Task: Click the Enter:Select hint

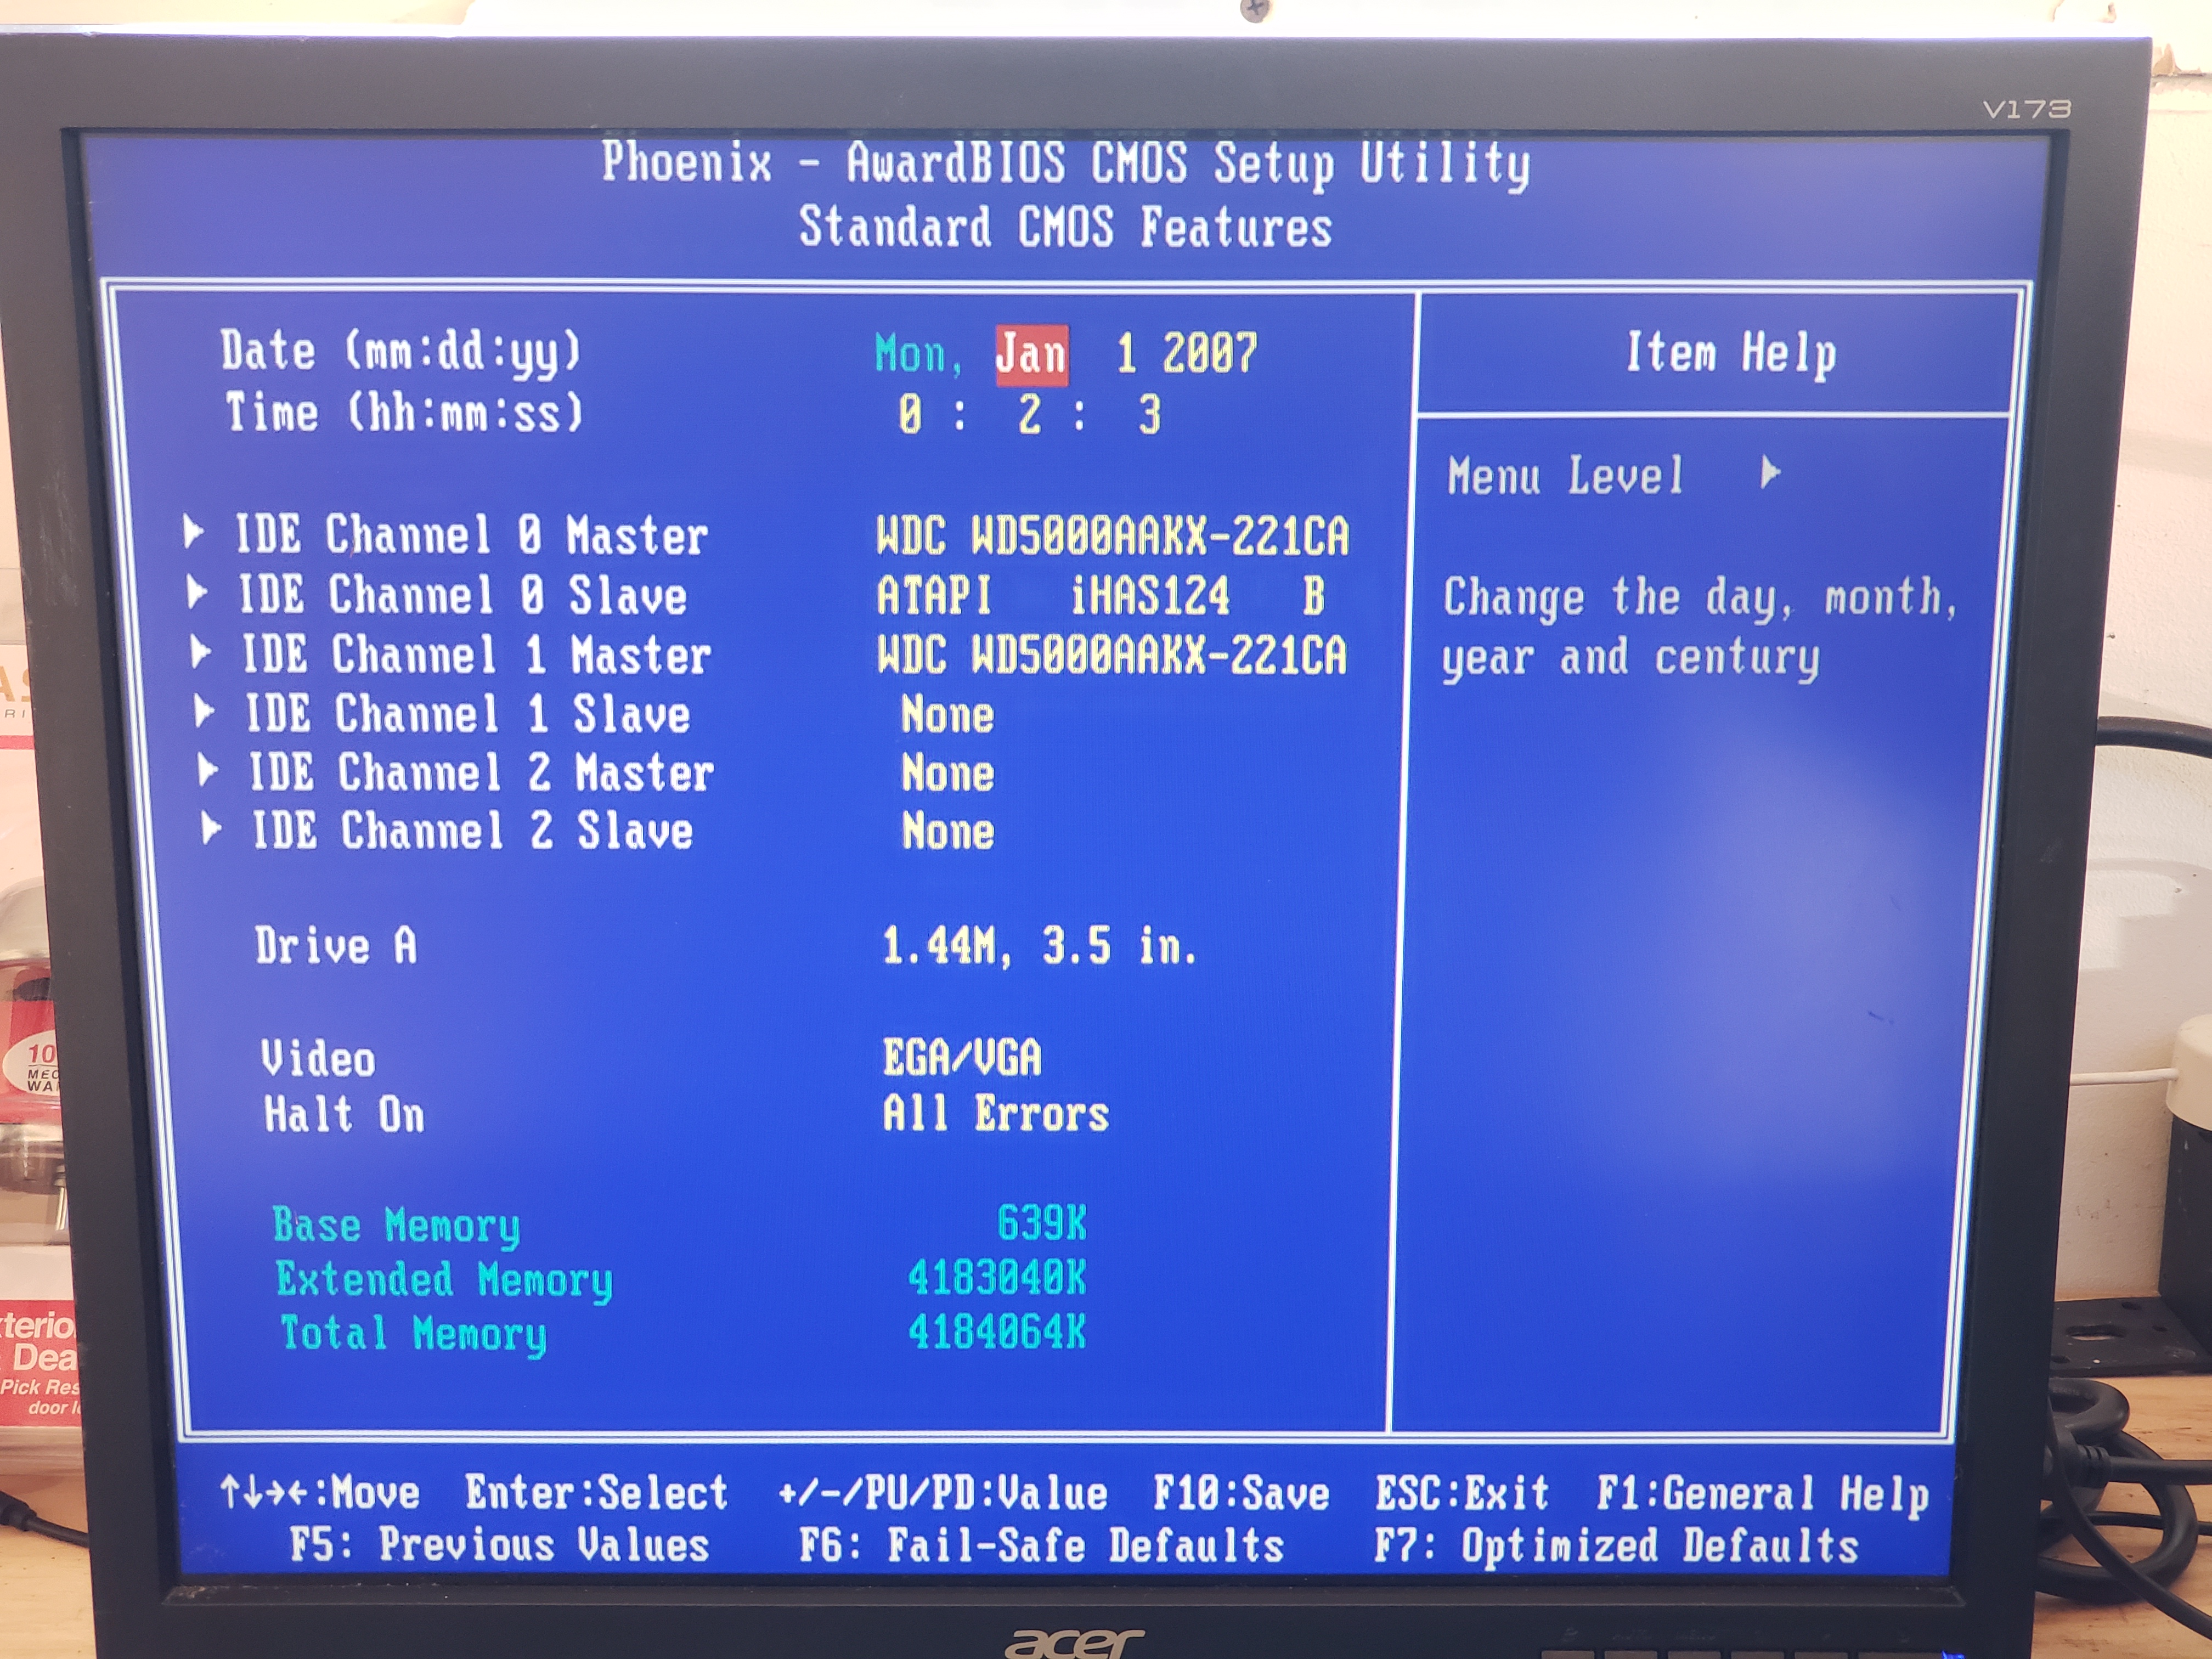Action: [x=596, y=1493]
